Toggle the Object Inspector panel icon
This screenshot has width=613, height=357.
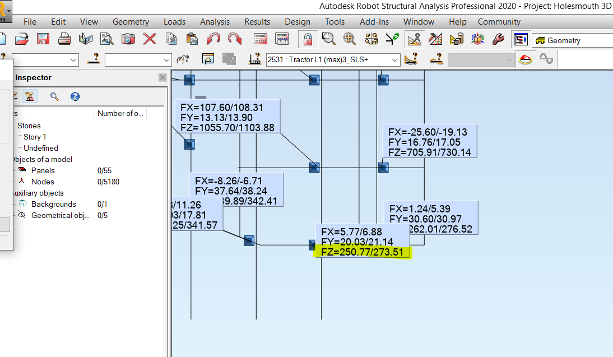[x=521, y=39]
